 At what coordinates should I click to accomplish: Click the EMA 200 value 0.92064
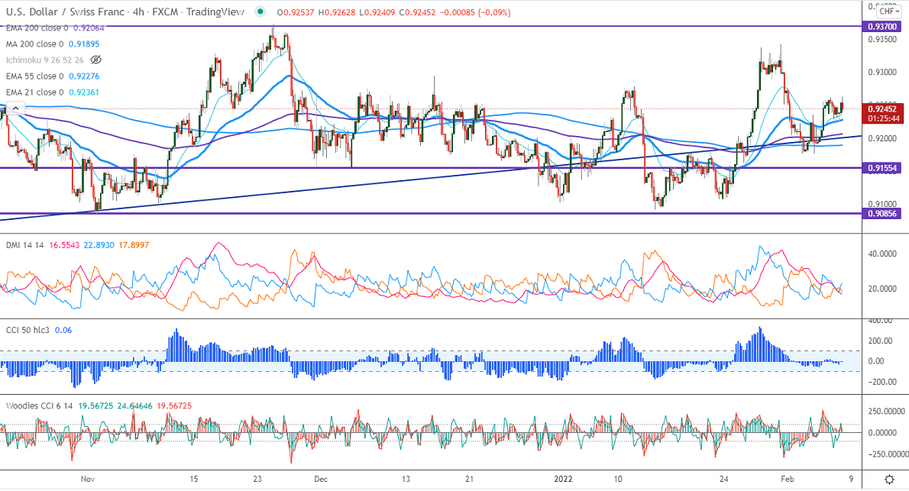click(89, 27)
